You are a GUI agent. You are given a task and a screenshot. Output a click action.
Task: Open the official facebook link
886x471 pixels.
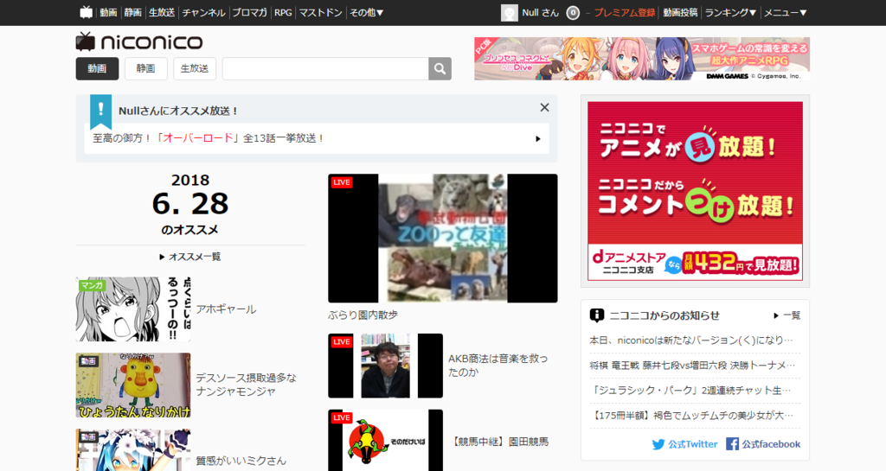(763, 444)
